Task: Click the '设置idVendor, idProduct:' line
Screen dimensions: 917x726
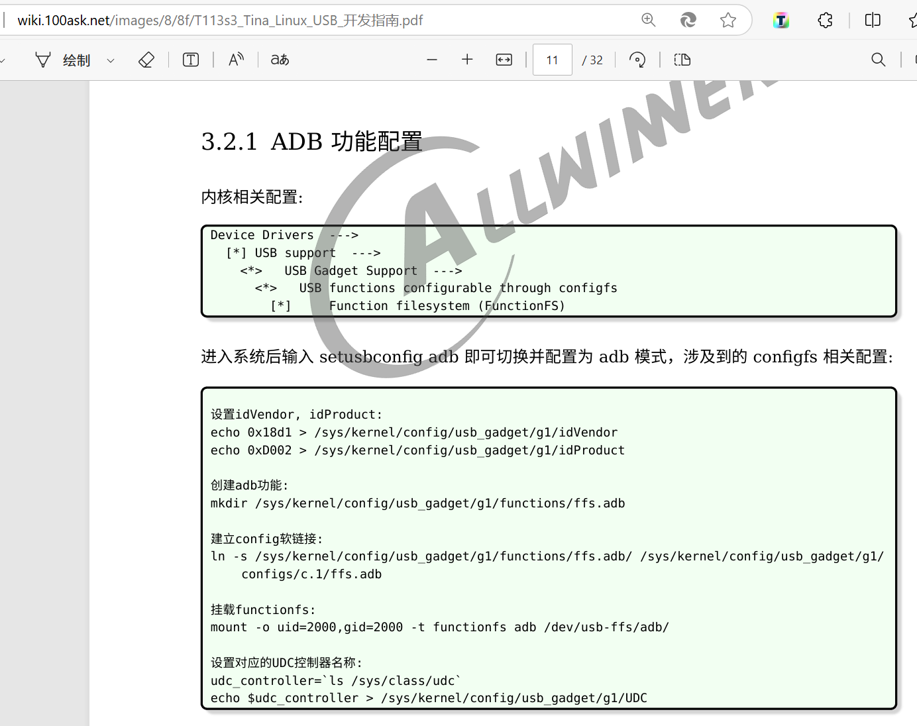Action: (x=296, y=415)
